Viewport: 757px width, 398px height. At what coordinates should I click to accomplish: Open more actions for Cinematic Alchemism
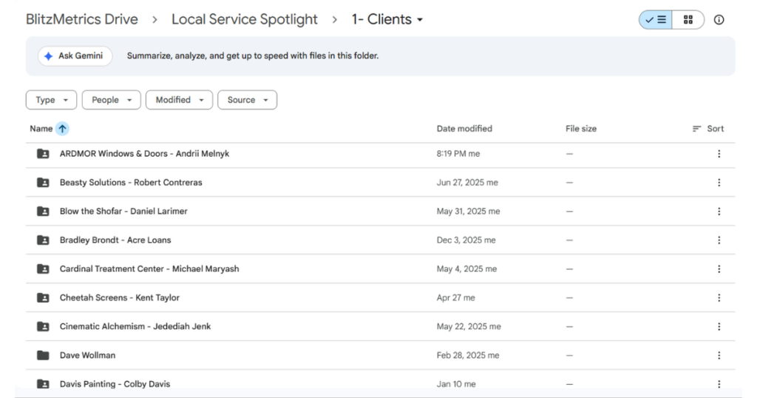point(719,326)
